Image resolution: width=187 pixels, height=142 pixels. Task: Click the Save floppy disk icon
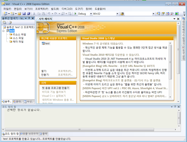24,14
